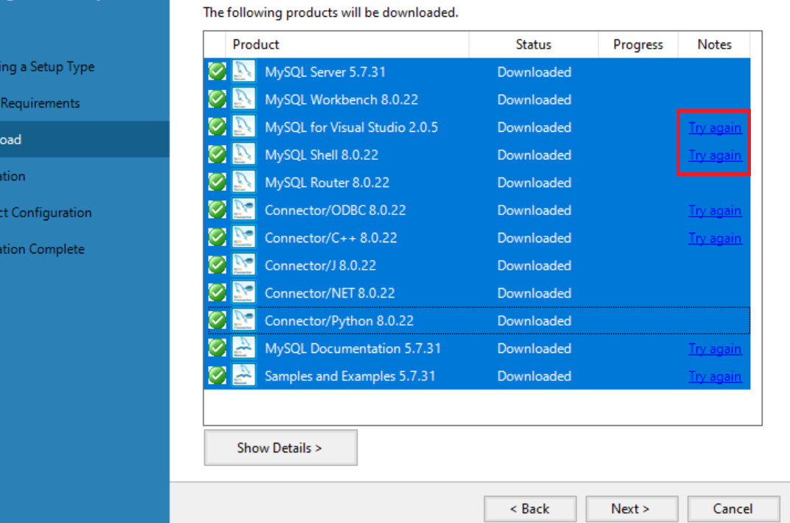Click Try again for MySQL Documentation 5.7.31
The height and width of the screenshot is (523, 790).
[715, 349]
